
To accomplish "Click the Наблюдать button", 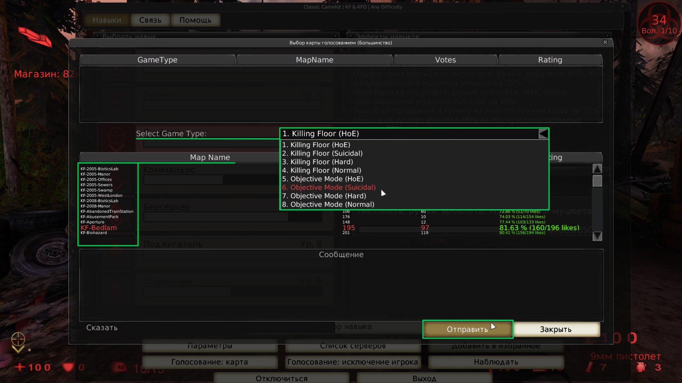I will [496, 362].
